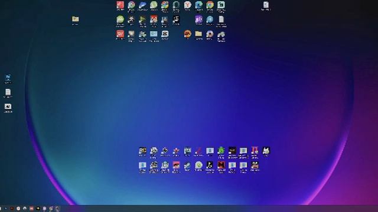The height and width of the screenshot is (212, 378).
Task: Open the blue feather-shaped desktop shortcut
Action: click(x=142, y=5)
